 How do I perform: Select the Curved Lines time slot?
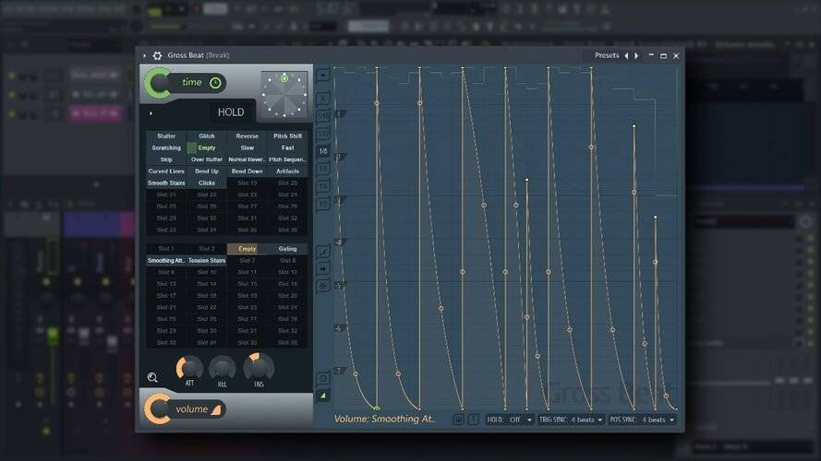[166, 171]
